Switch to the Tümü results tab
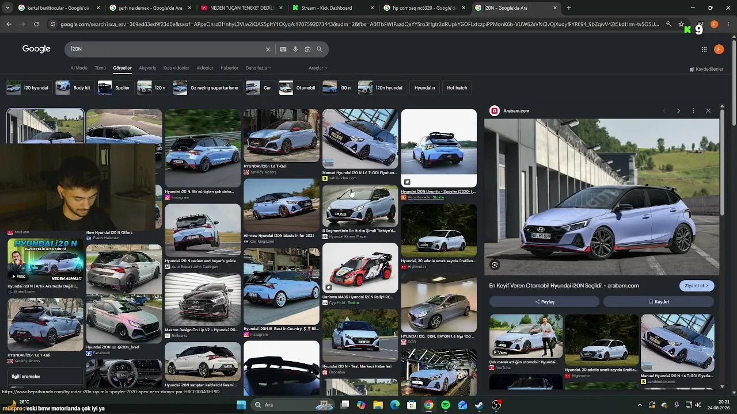Screen dimensions: 737x414 pyautogui.click(x=100, y=68)
